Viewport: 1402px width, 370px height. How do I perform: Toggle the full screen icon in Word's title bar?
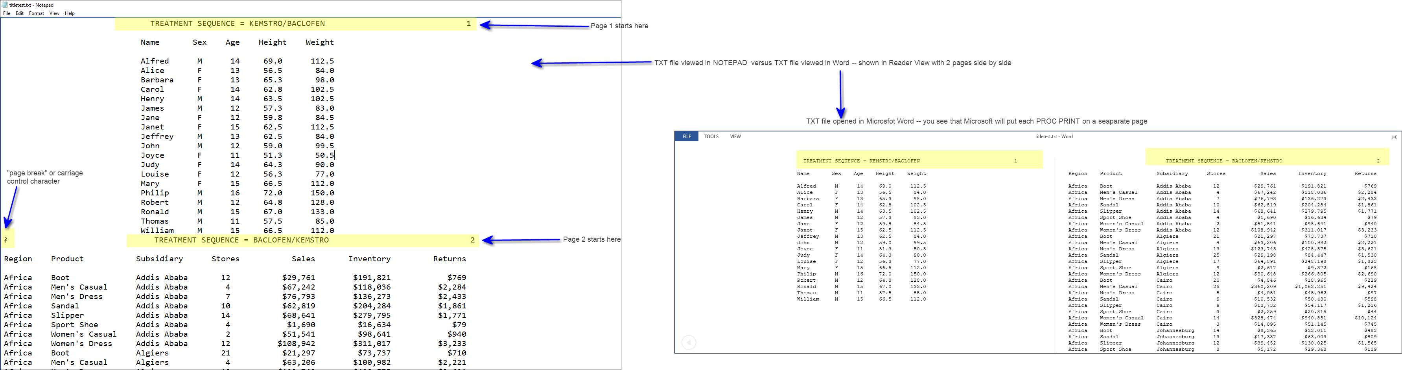(1394, 137)
